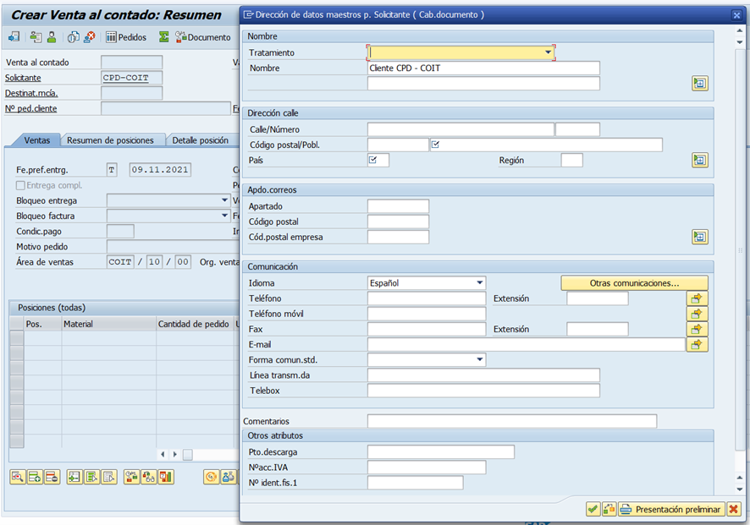Click the icon next to the green checkmark
Screen dimensions: 750x525
[x=609, y=509]
